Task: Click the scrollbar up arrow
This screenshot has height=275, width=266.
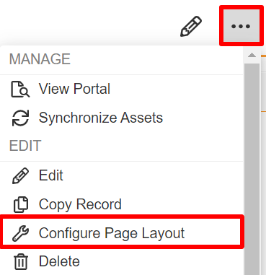Action: coord(252,56)
